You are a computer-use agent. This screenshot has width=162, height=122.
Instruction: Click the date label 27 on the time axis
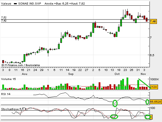pos(86,70)
